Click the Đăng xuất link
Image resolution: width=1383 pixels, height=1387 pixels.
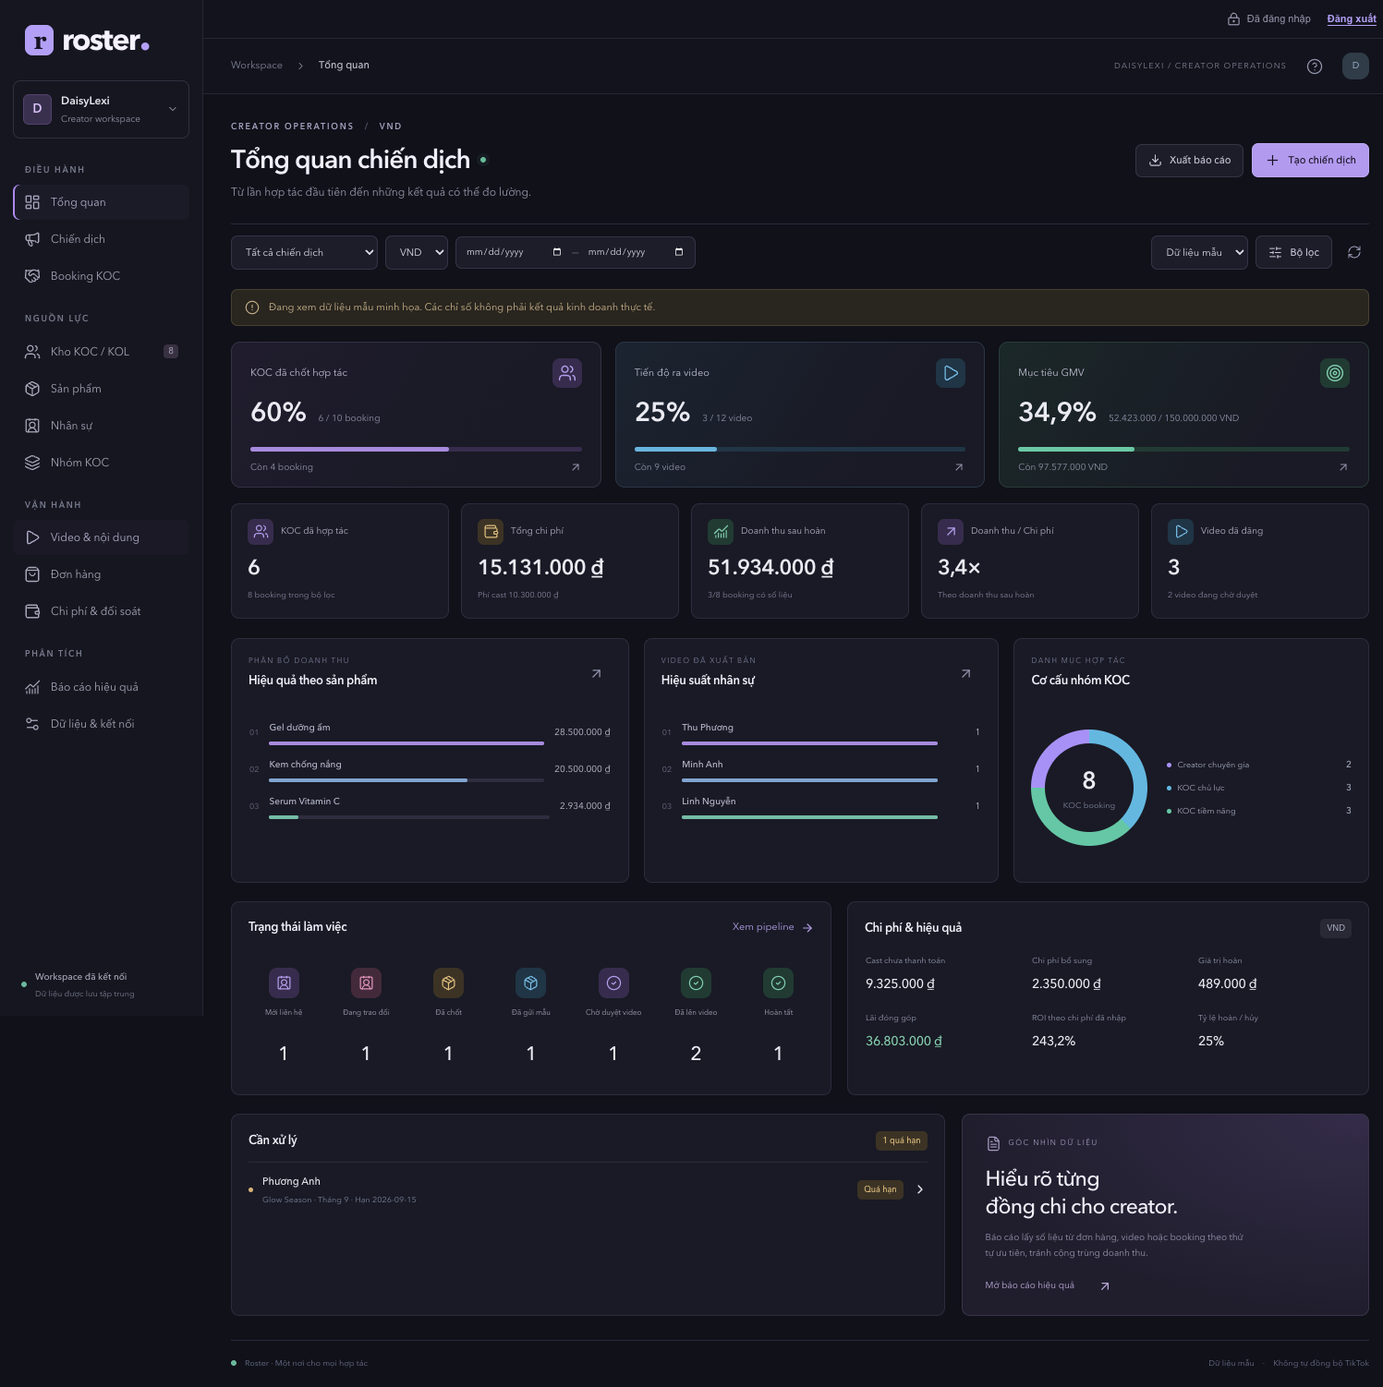(x=1352, y=18)
